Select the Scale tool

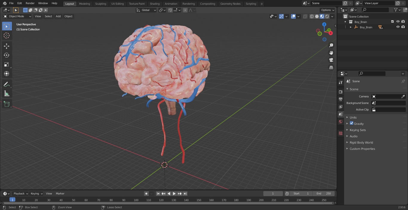click(x=7, y=64)
